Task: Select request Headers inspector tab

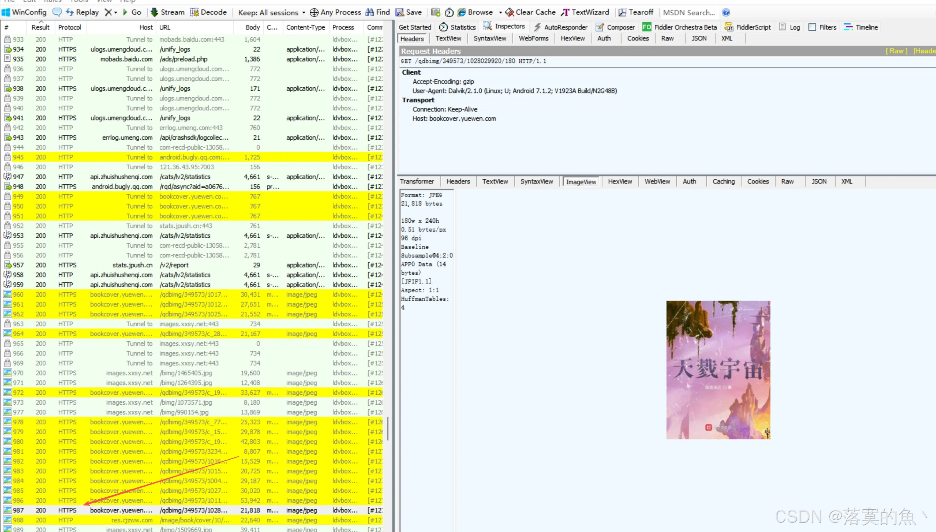Action: pyautogui.click(x=412, y=38)
